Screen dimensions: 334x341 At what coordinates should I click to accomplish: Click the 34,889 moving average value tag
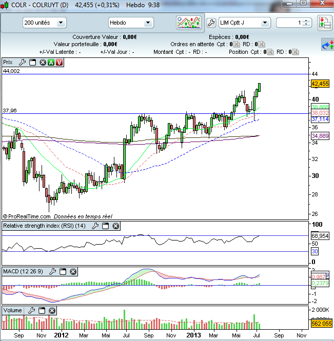click(x=320, y=136)
